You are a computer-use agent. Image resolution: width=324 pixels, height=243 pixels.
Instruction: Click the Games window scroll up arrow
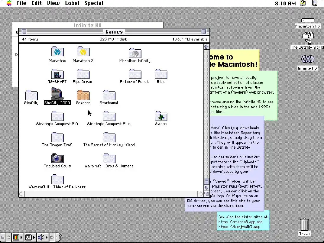206,47
